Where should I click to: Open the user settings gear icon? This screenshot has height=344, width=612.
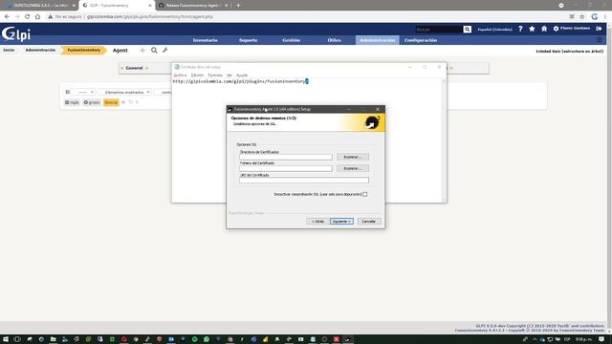point(556,29)
